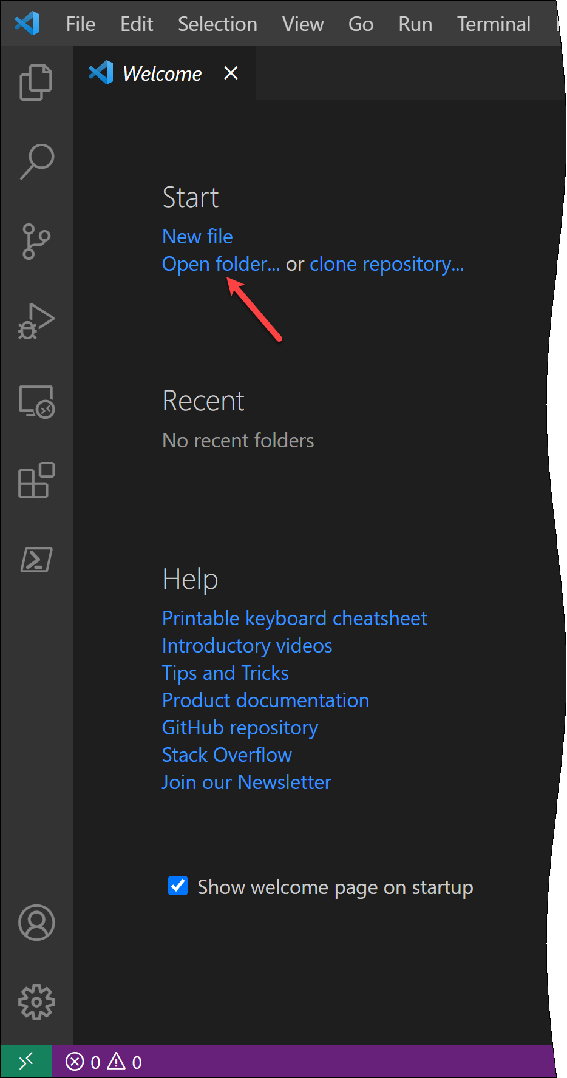Uncheck Show welcome page on startup
The height and width of the screenshot is (1078, 567).
click(x=178, y=886)
